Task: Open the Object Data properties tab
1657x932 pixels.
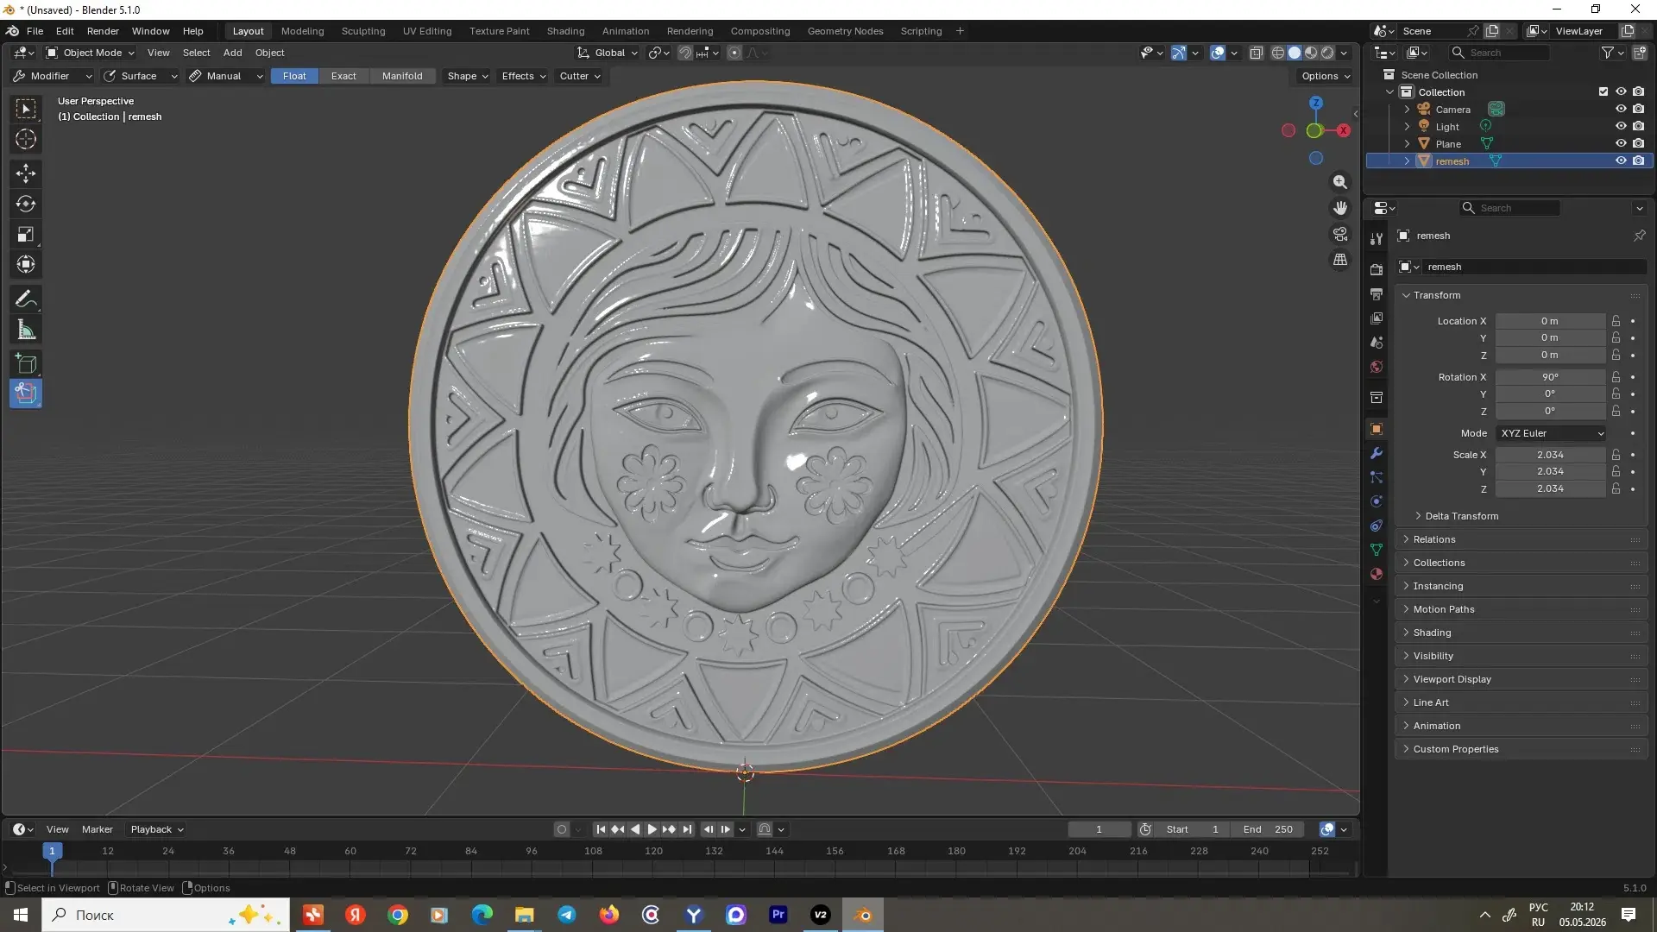Action: pyautogui.click(x=1377, y=550)
